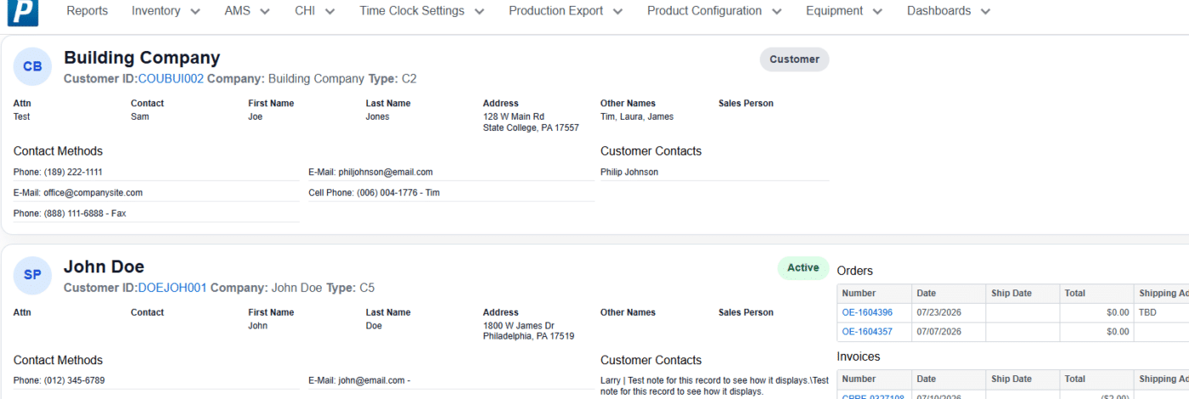The width and height of the screenshot is (1189, 399).
Task: Click the Invoices table Number header
Action: pyautogui.click(x=874, y=379)
